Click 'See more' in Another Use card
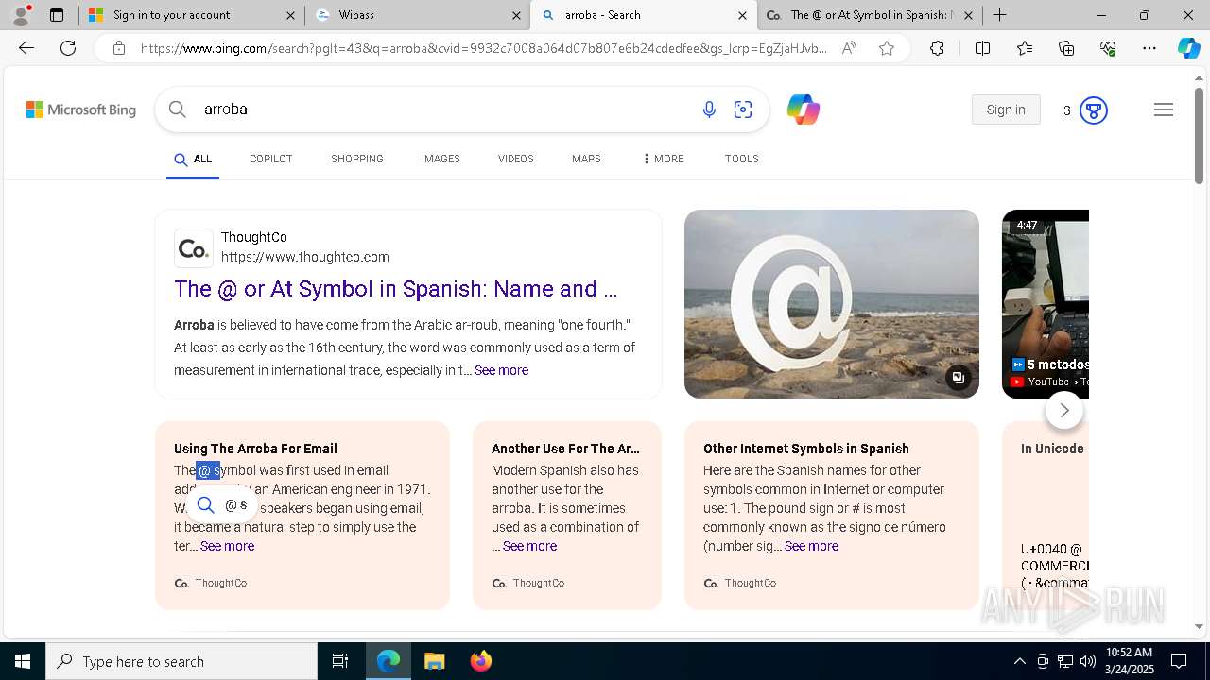The width and height of the screenshot is (1210, 680). [x=529, y=546]
